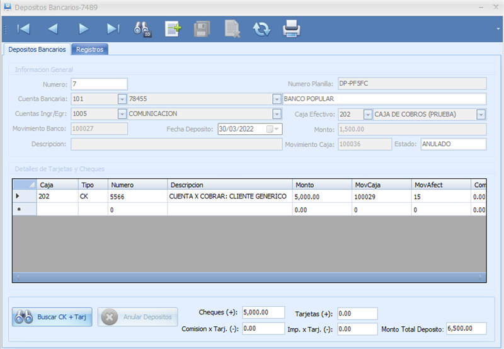Expand Caja Efectivo CAJA DE COBROS dropdown
Screen dimensions: 504x349
click(x=481, y=115)
